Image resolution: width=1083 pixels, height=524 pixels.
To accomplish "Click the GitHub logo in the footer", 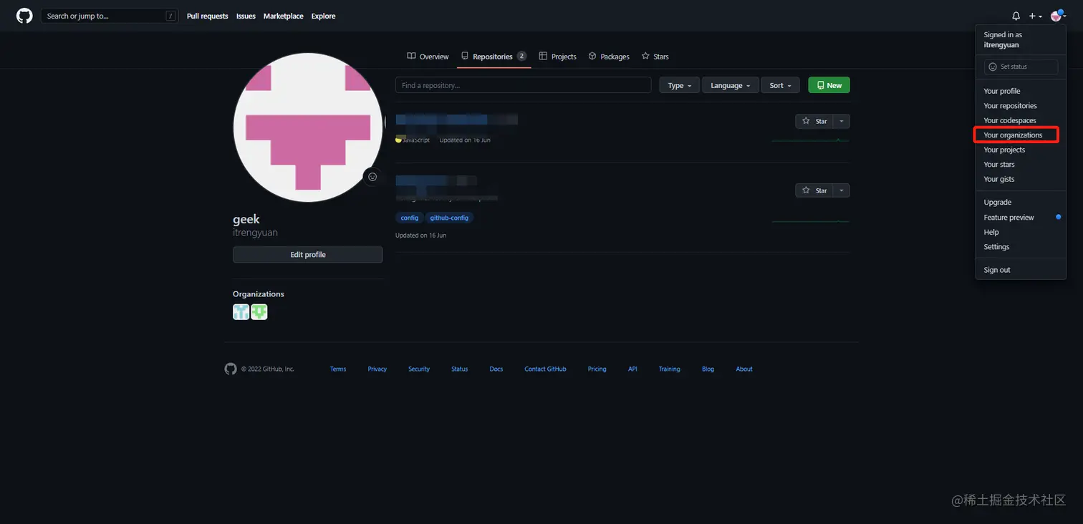I will tap(231, 369).
